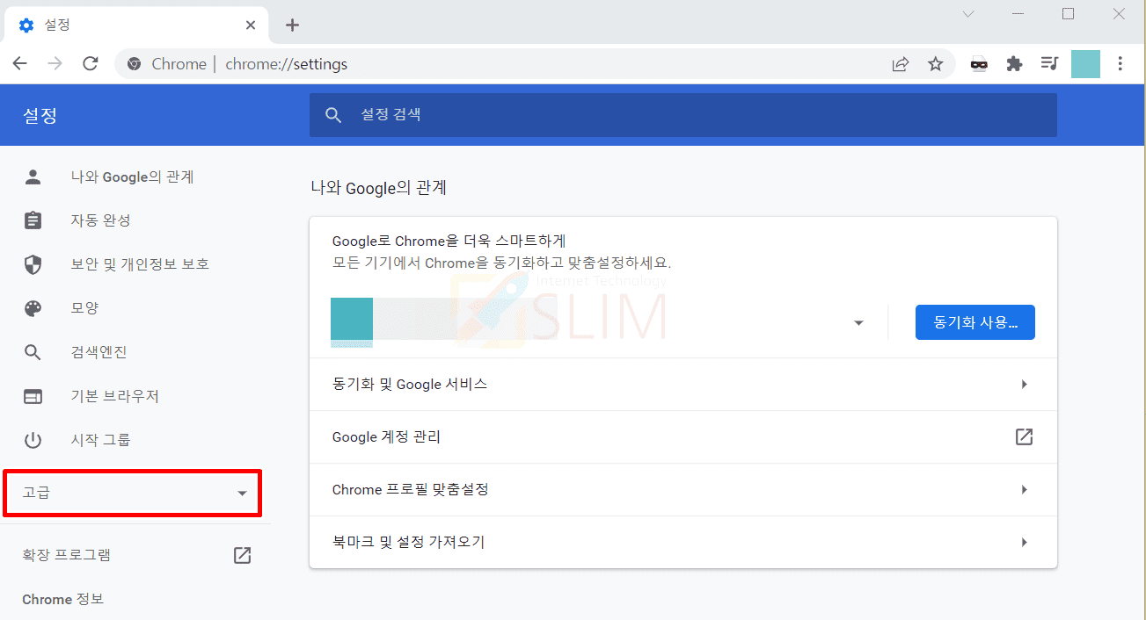Open a new tab with plus icon
Image resolution: width=1146 pixels, height=620 pixels.
click(293, 25)
